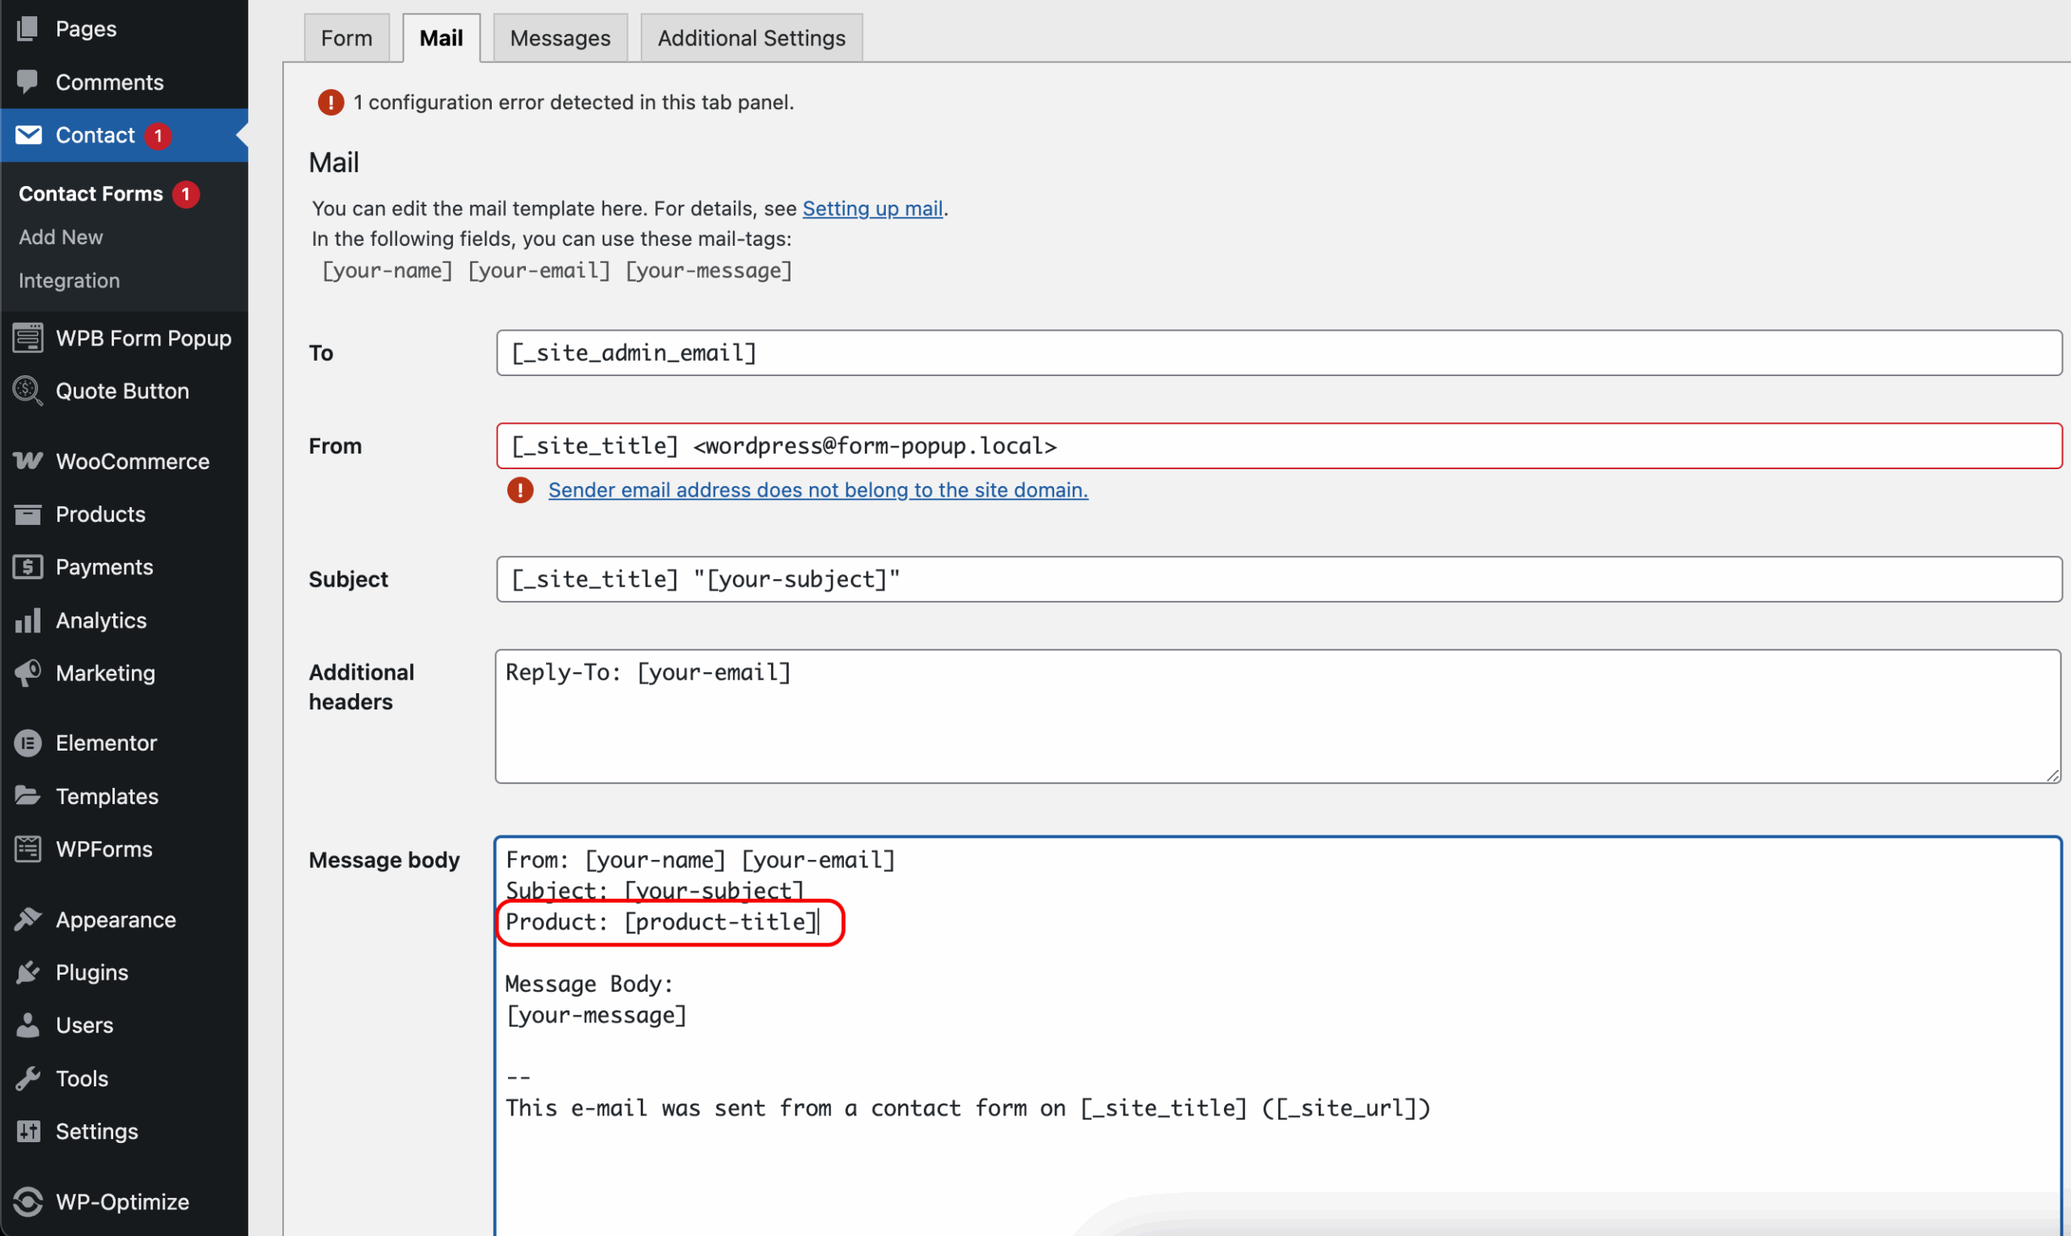Click the Settings sliders icon

click(x=28, y=1131)
